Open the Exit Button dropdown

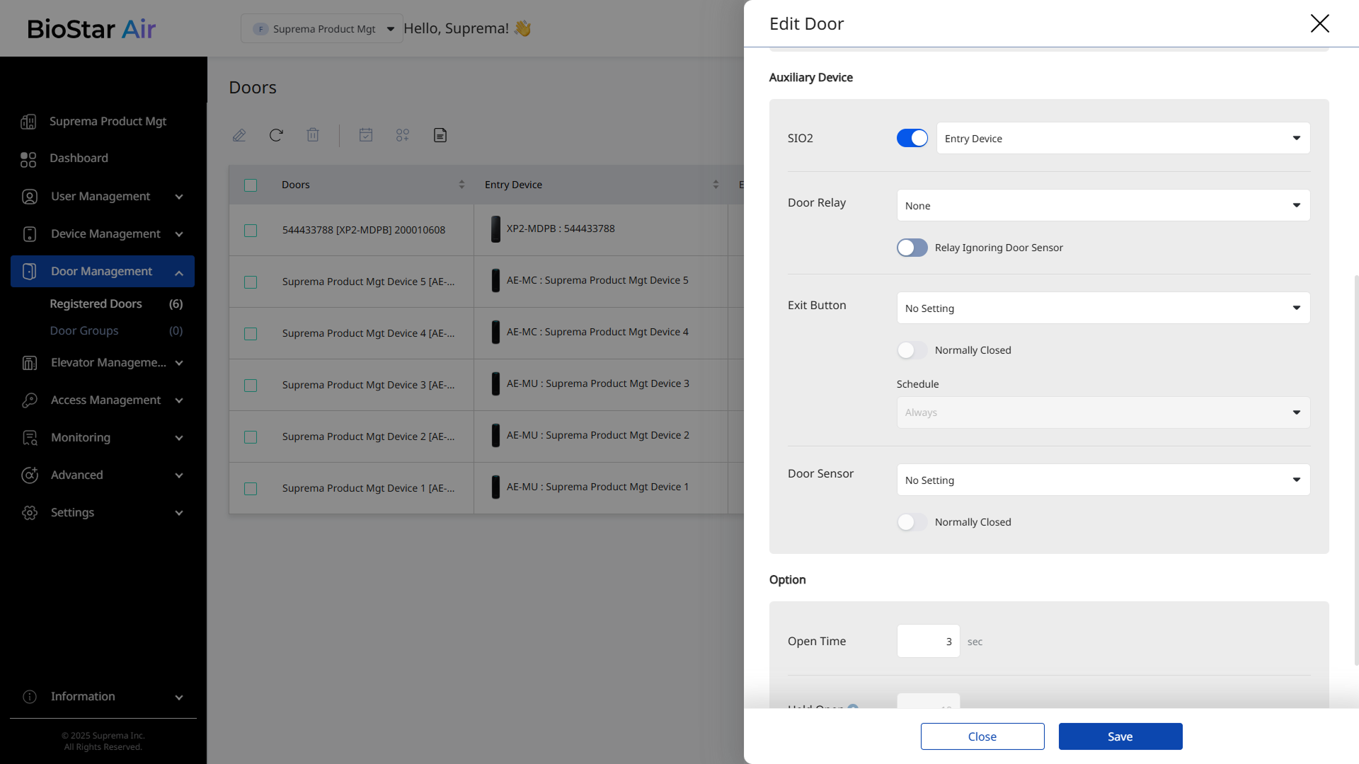(x=1103, y=308)
